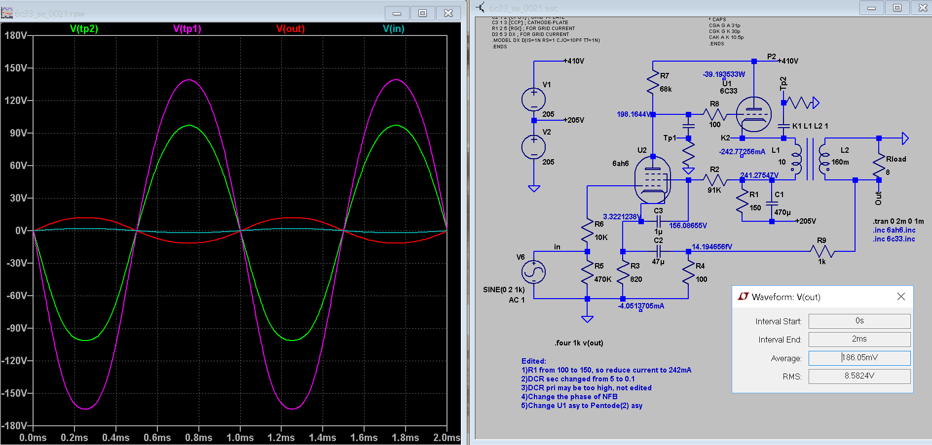Select the V(out) trace label

coord(291,29)
